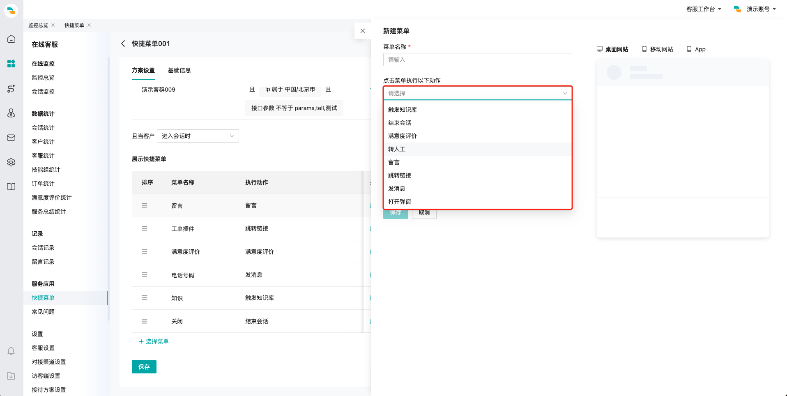The image size is (787, 396).
Task: Click the app logo at top left
Action: pyautogui.click(x=11, y=10)
